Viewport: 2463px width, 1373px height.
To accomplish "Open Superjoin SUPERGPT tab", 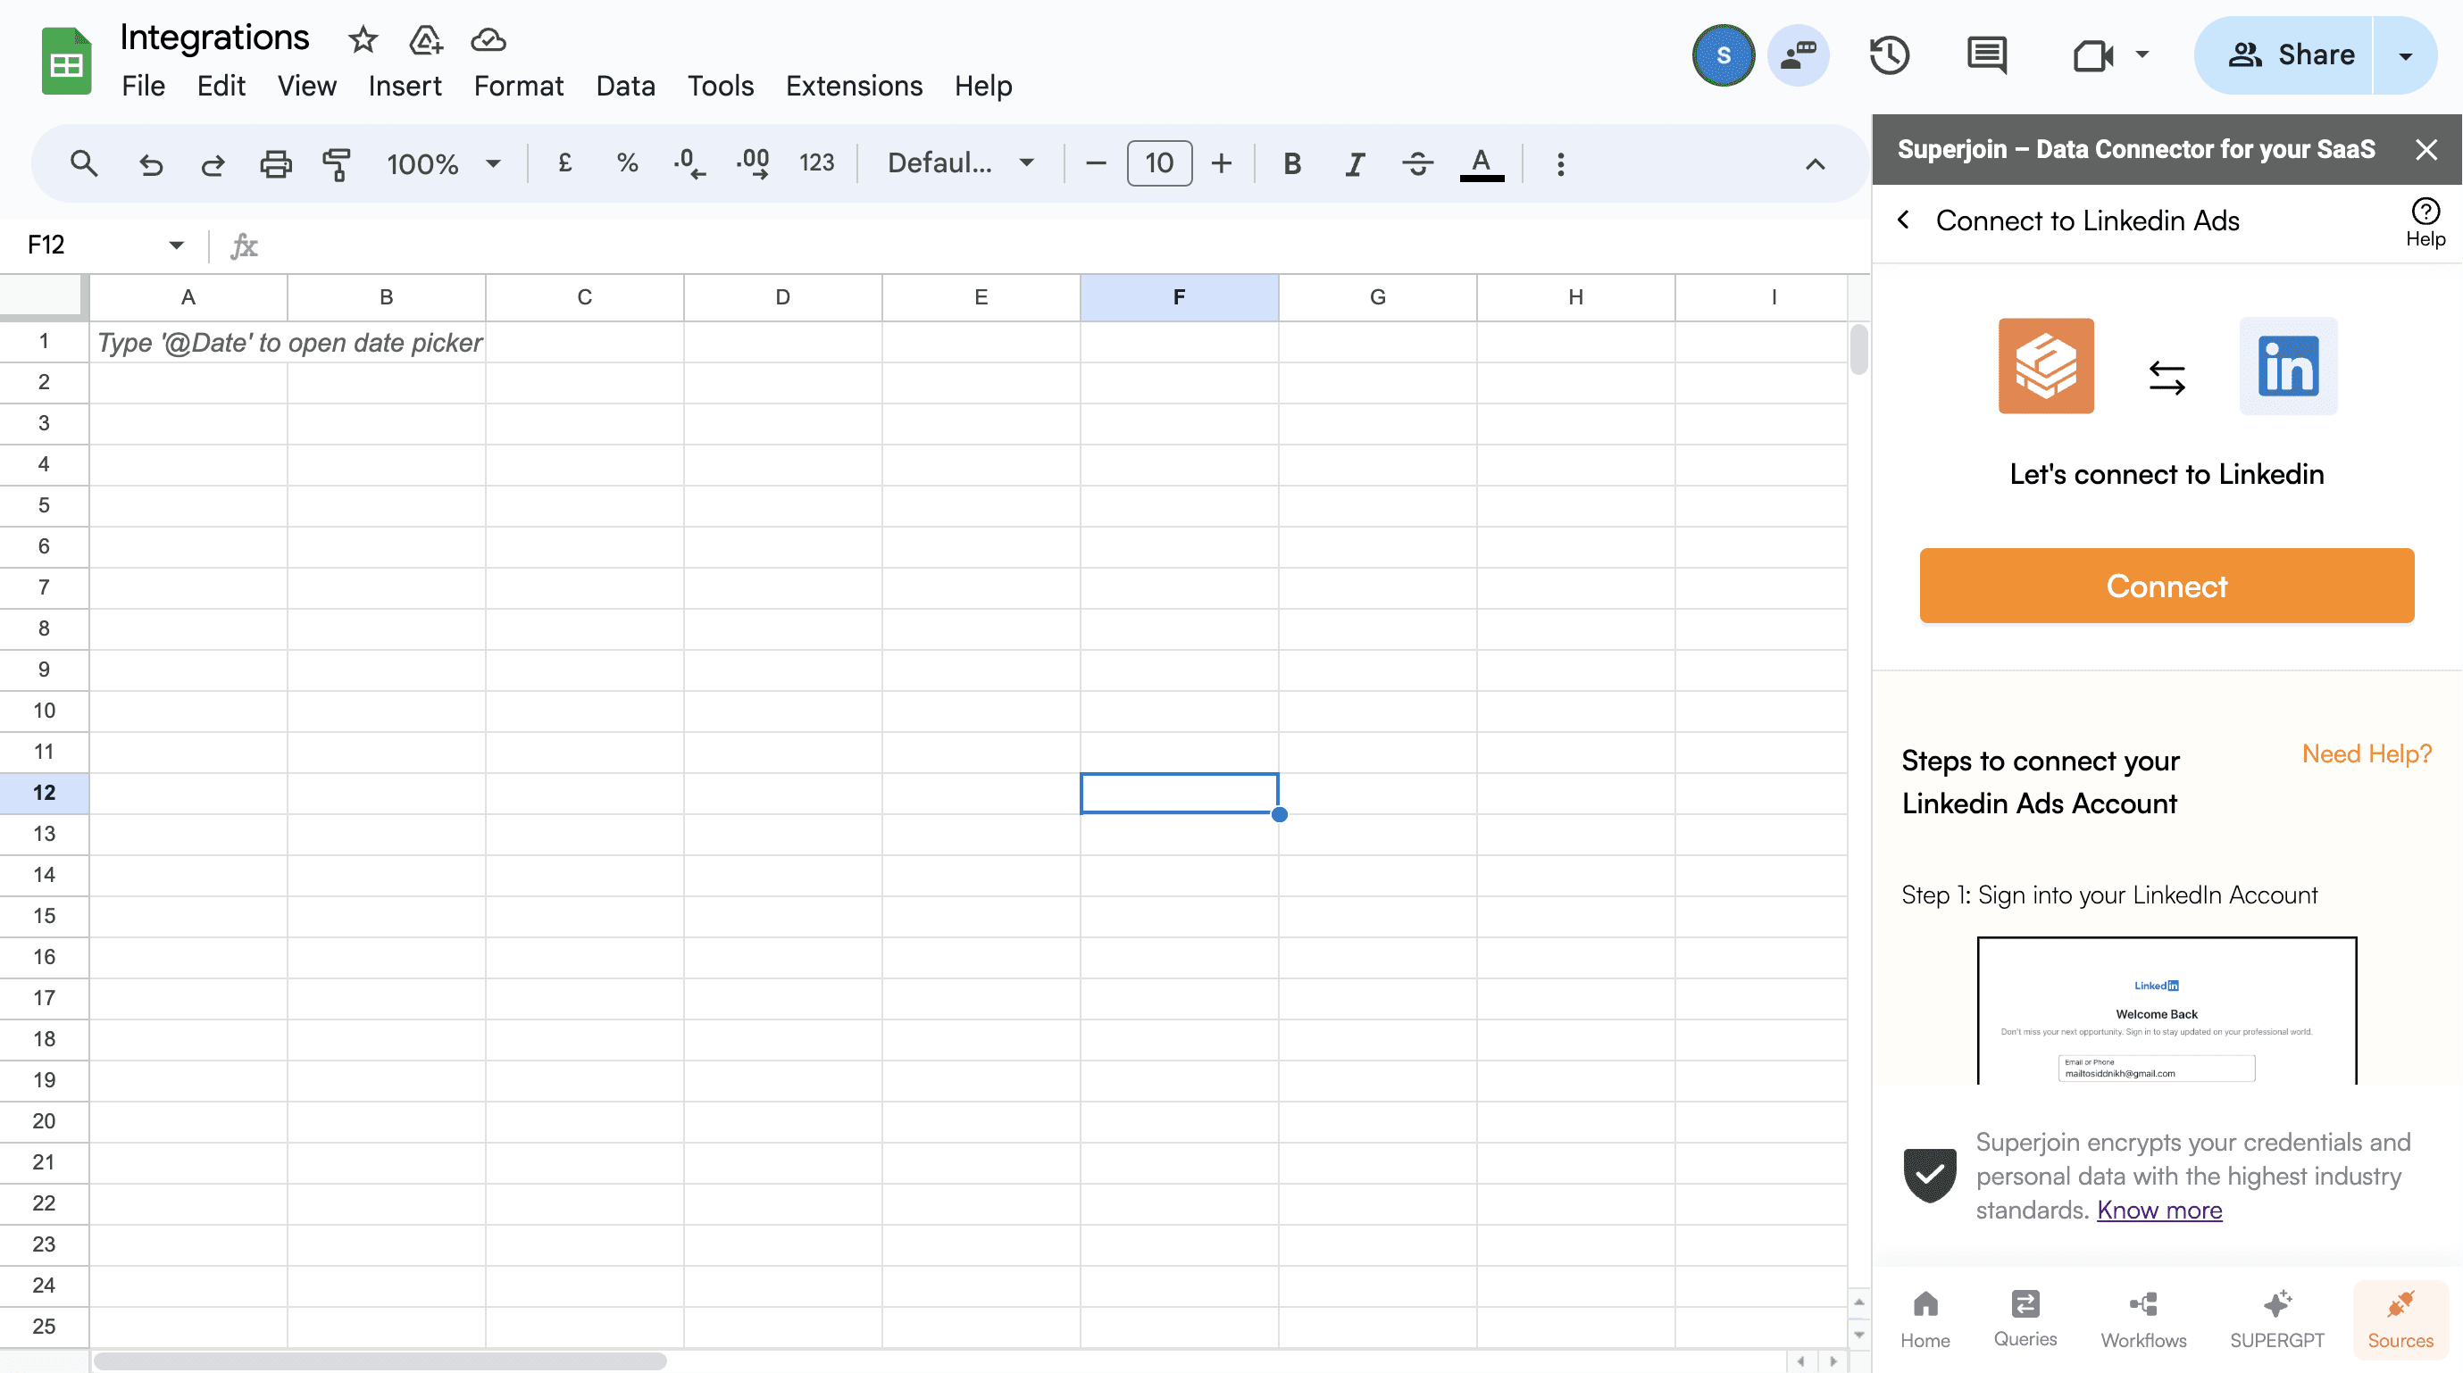I will tap(2276, 1319).
